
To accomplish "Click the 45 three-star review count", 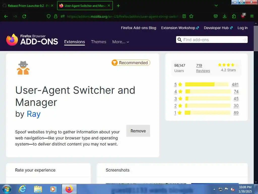I will pyautogui.click(x=236, y=99).
